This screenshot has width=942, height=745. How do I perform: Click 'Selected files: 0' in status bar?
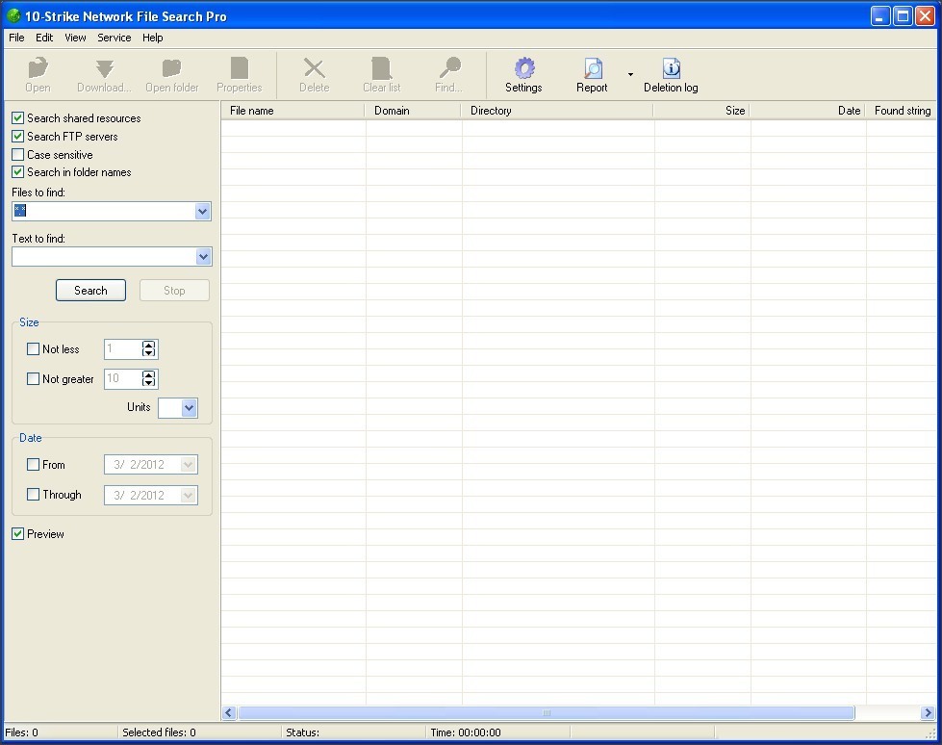click(159, 732)
